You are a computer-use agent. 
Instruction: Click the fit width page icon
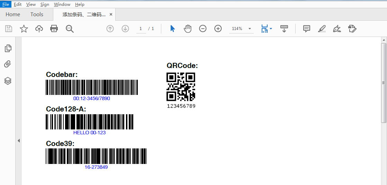click(x=264, y=29)
